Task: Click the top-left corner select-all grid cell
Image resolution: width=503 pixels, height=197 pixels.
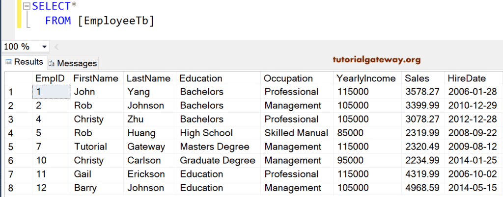Action: (x=18, y=78)
